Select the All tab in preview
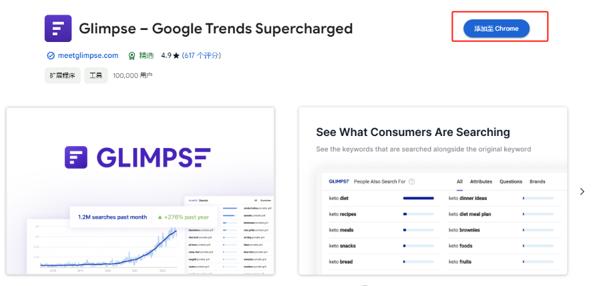Screen dimensions: 611x286 460,182
